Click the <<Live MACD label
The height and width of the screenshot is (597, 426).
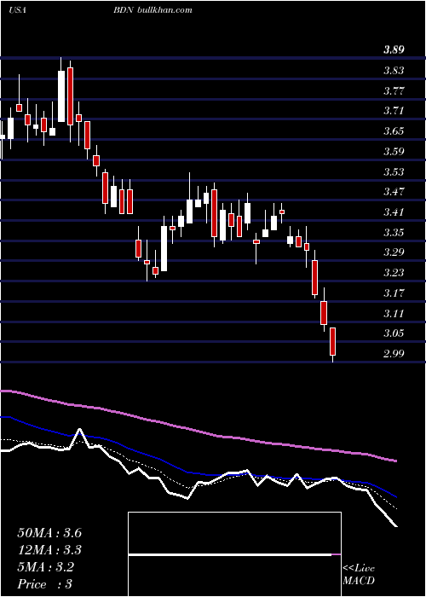[x=359, y=575]
